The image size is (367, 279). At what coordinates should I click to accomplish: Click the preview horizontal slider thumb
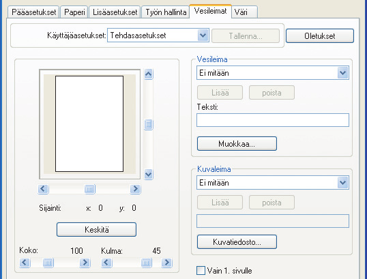coord(89,189)
